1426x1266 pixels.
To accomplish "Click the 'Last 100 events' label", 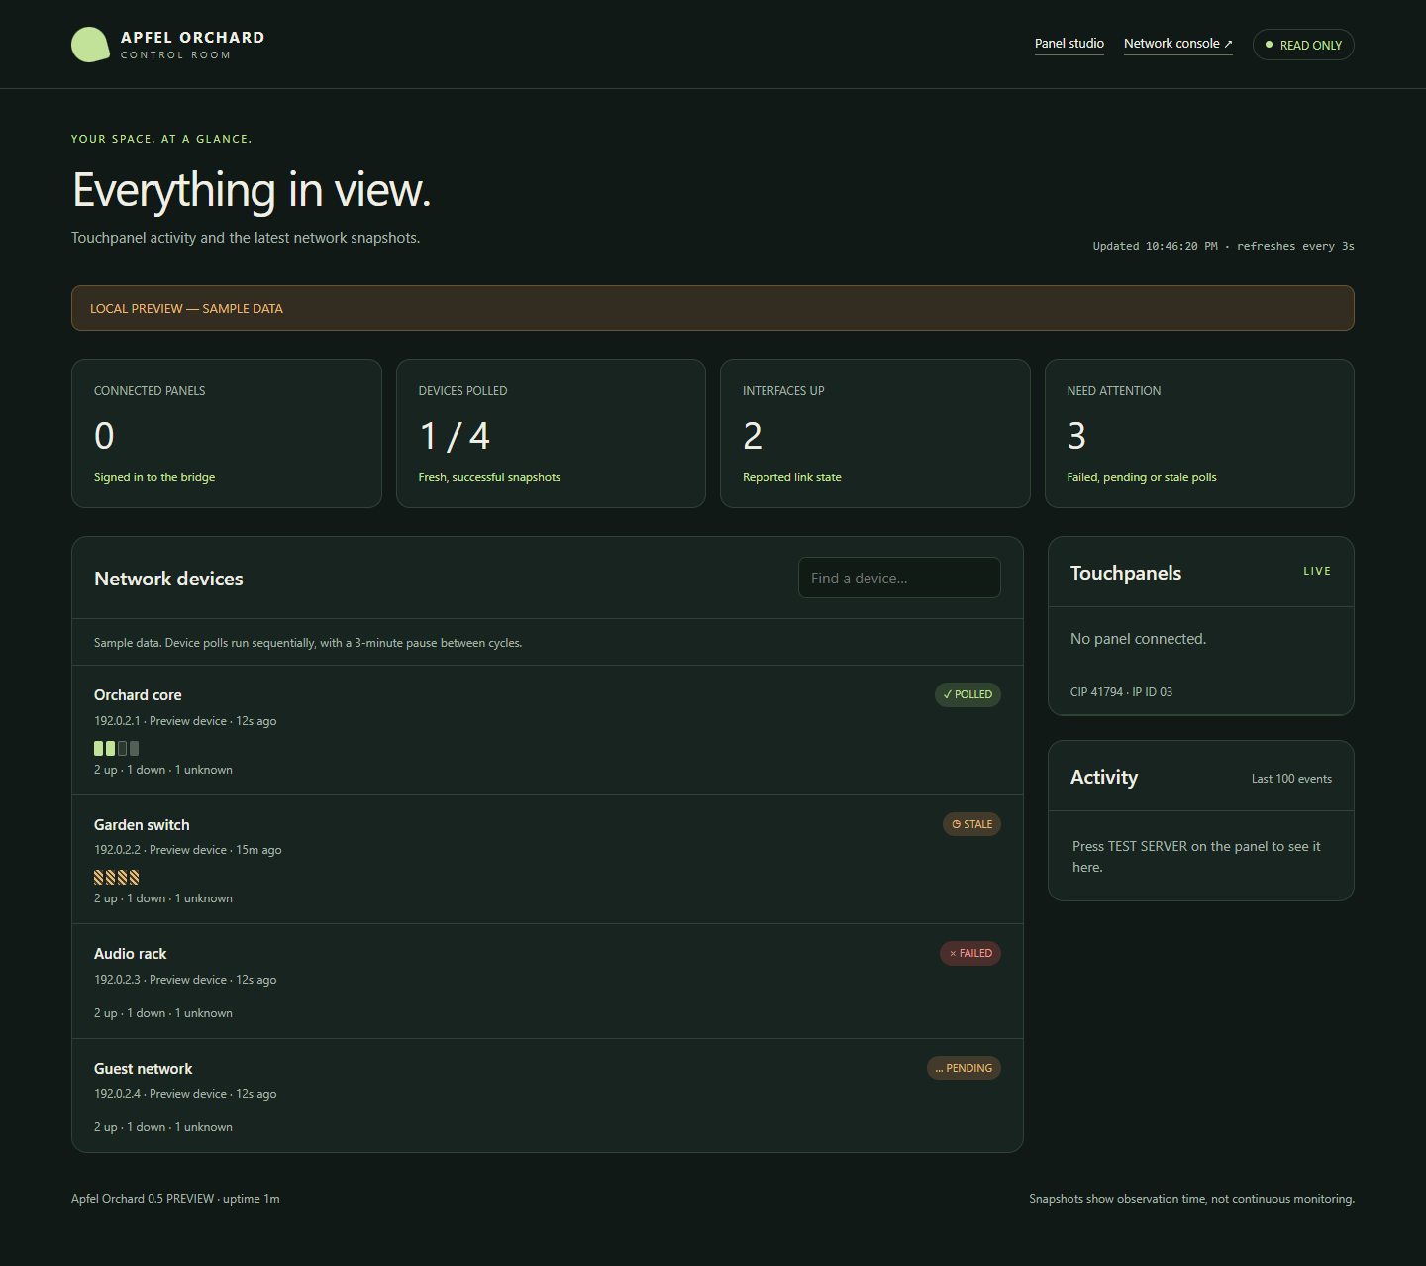I will pyautogui.click(x=1291, y=779).
